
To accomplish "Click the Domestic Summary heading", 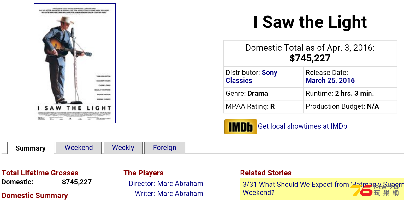I will pos(35,196).
